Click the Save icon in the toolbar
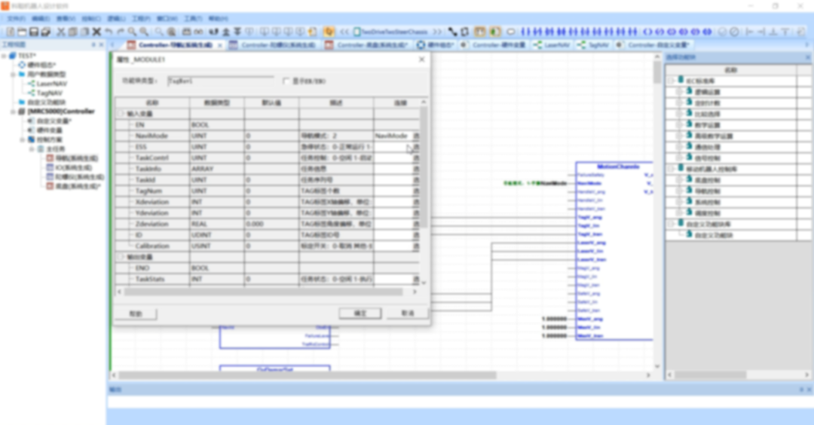Viewport: 814px width, 425px height. (x=34, y=32)
